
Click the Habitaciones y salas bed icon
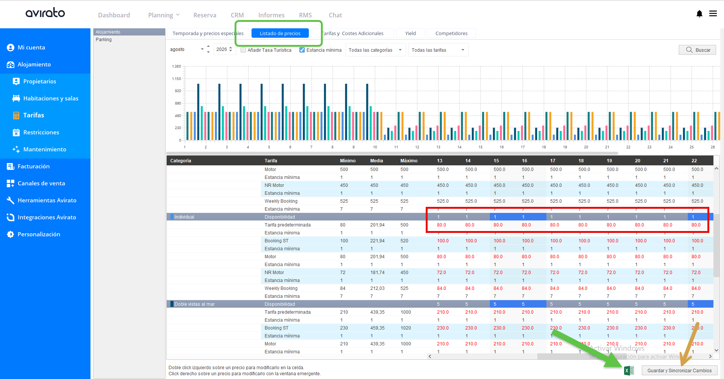pos(16,99)
